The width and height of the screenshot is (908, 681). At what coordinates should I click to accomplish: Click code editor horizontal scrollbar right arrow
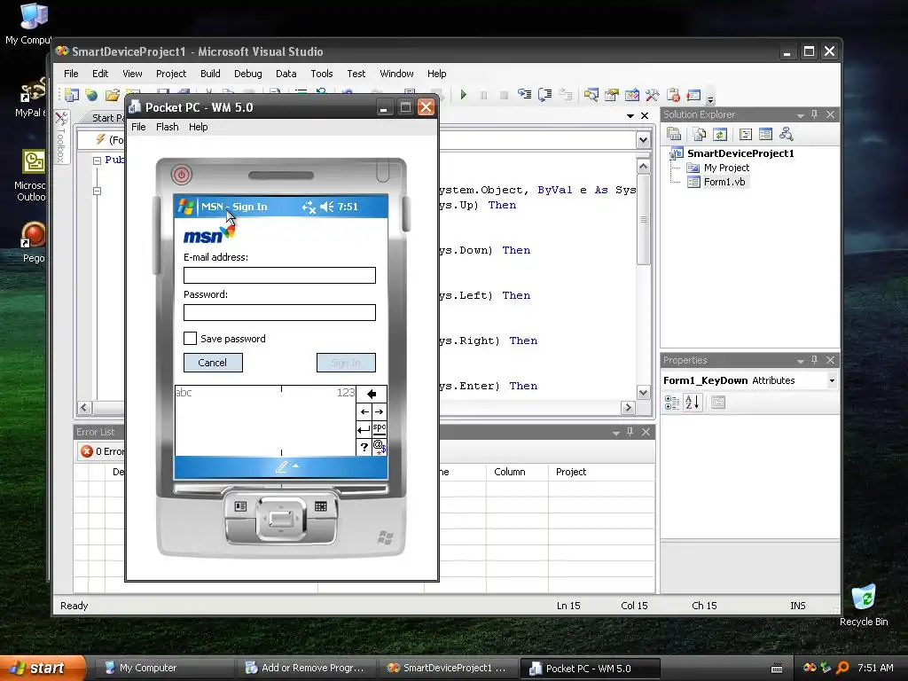tap(628, 408)
